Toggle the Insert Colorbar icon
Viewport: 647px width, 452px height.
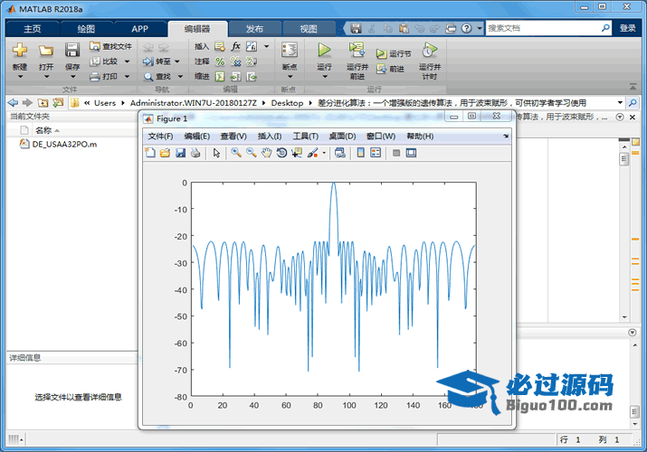click(361, 153)
